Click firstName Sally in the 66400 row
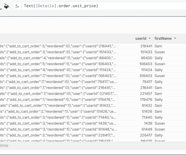The width and height of the screenshot is (186, 155). pyautogui.click(x=159, y=58)
